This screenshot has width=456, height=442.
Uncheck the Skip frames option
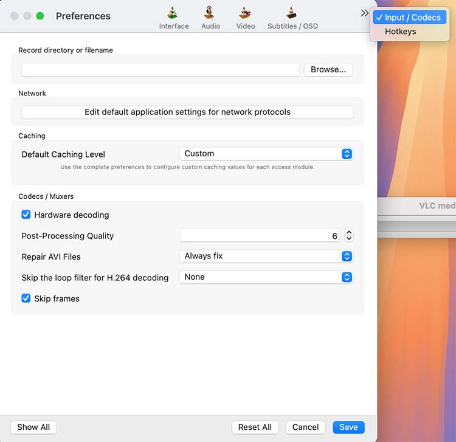point(26,299)
